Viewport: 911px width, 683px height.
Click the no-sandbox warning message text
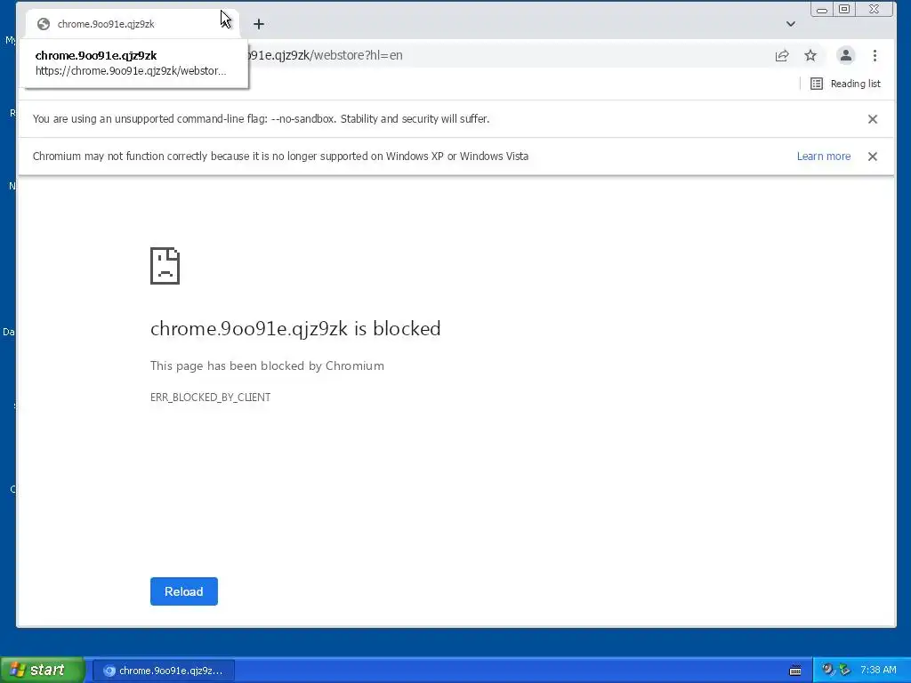point(261,119)
